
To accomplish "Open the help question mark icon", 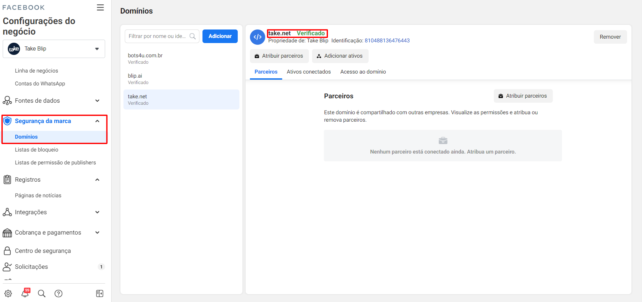I will [x=58, y=294].
